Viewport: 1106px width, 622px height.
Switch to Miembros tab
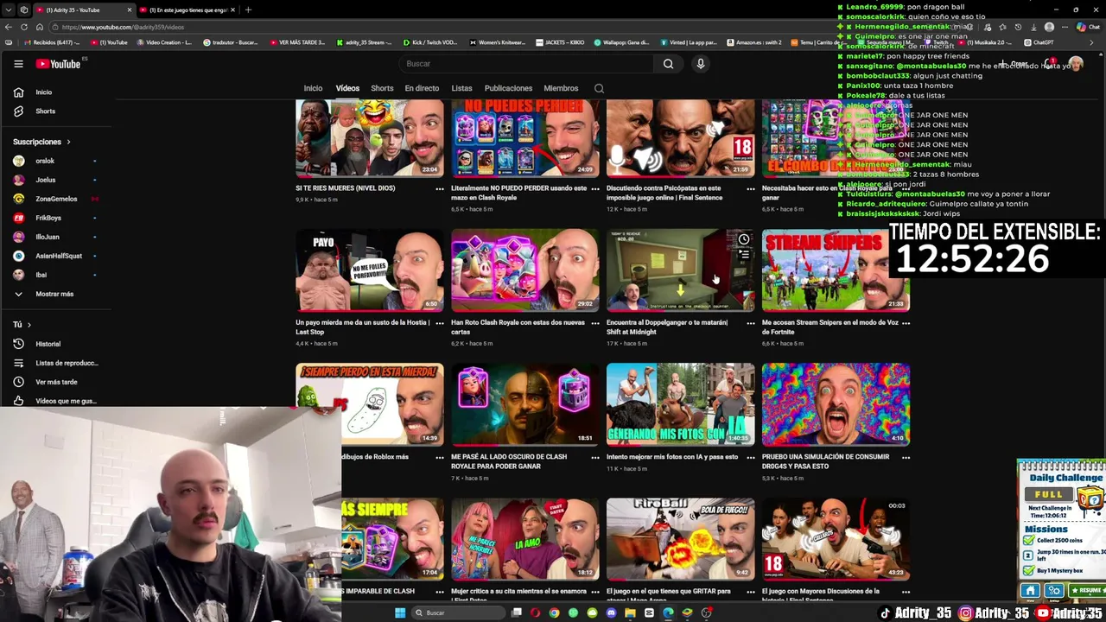(x=561, y=88)
